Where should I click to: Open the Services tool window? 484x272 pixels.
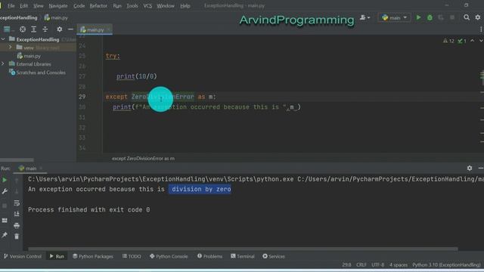(274, 256)
